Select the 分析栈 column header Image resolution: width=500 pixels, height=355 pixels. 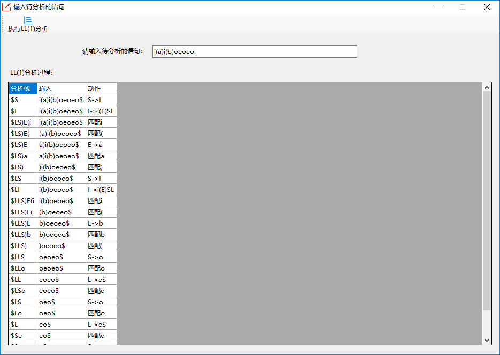(23, 88)
